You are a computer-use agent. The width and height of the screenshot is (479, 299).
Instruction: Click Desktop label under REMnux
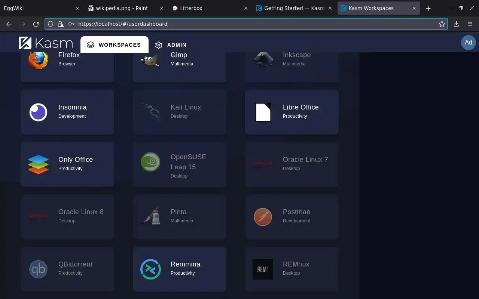pyautogui.click(x=291, y=273)
